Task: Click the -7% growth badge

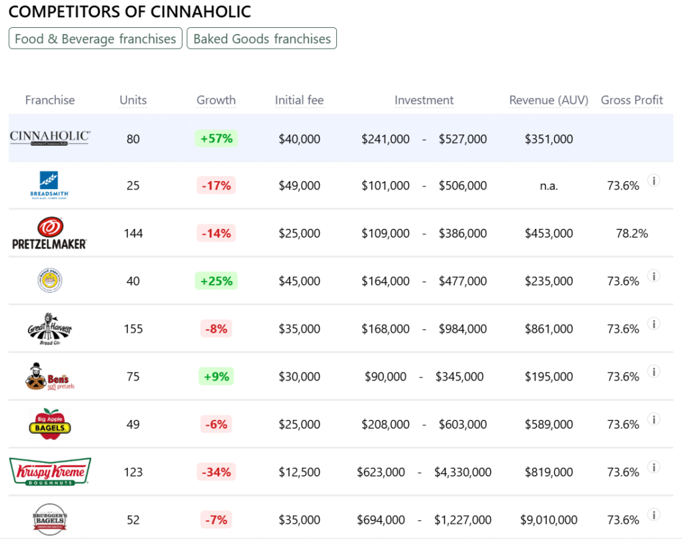Action: click(x=216, y=520)
